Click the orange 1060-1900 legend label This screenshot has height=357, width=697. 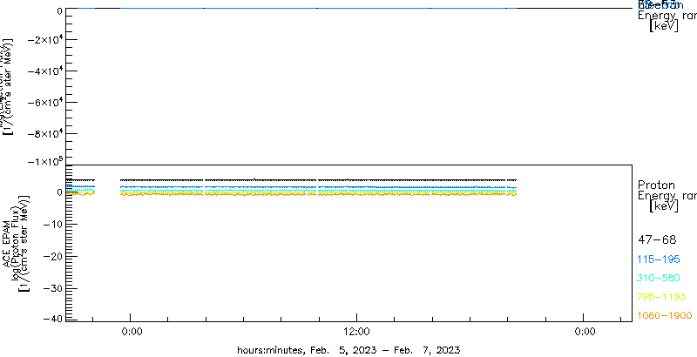665,315
